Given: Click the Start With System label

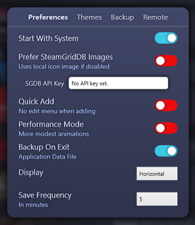Looking at the screenshot, I should [48, 38].
